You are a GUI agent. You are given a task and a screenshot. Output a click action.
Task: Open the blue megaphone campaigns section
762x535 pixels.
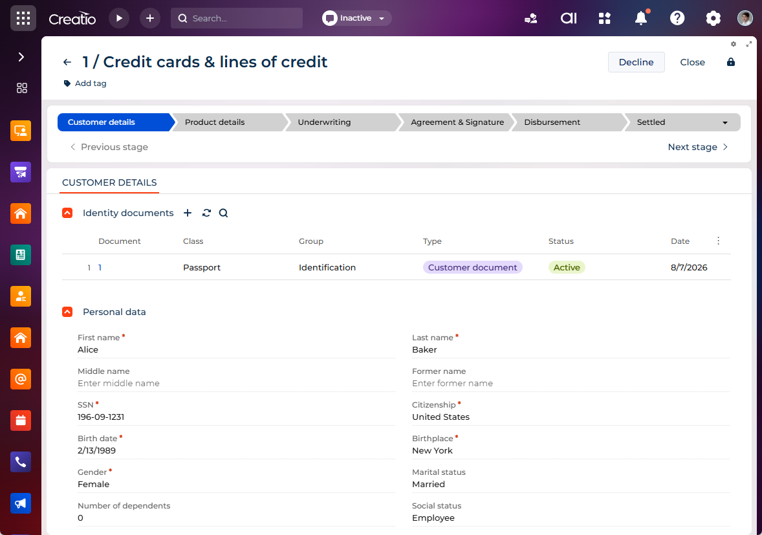pyautogui.click(x=21, y=503)
